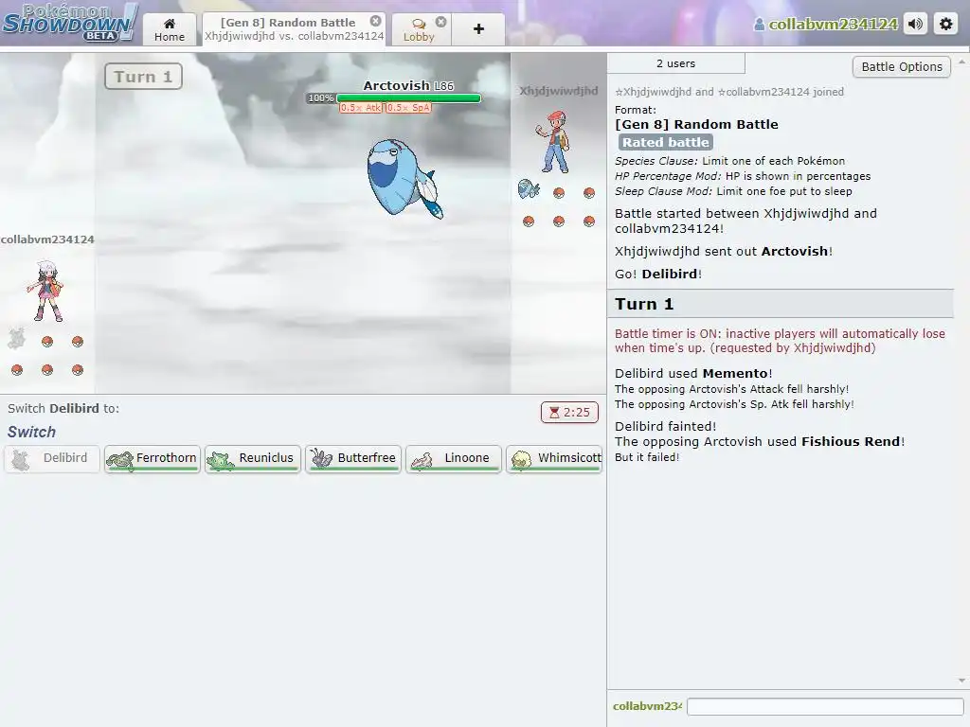Switch to Linoone
This screenshot has width=970, height=727.
click(453, 459)
